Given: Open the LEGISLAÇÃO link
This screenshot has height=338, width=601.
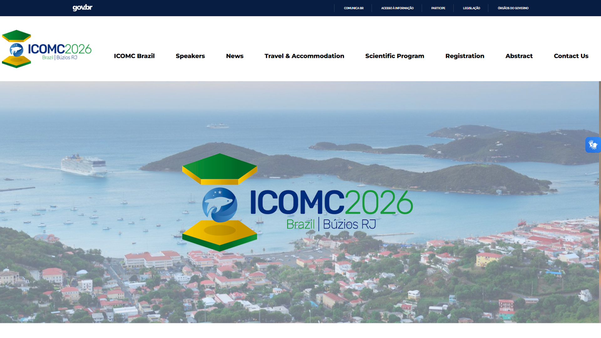Looking at the screenshot, I should [471, 8].
